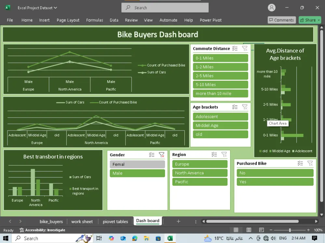Toggle multi-select in Commute Distance slicer
The image size is (325, 243).
pos(235,48)
